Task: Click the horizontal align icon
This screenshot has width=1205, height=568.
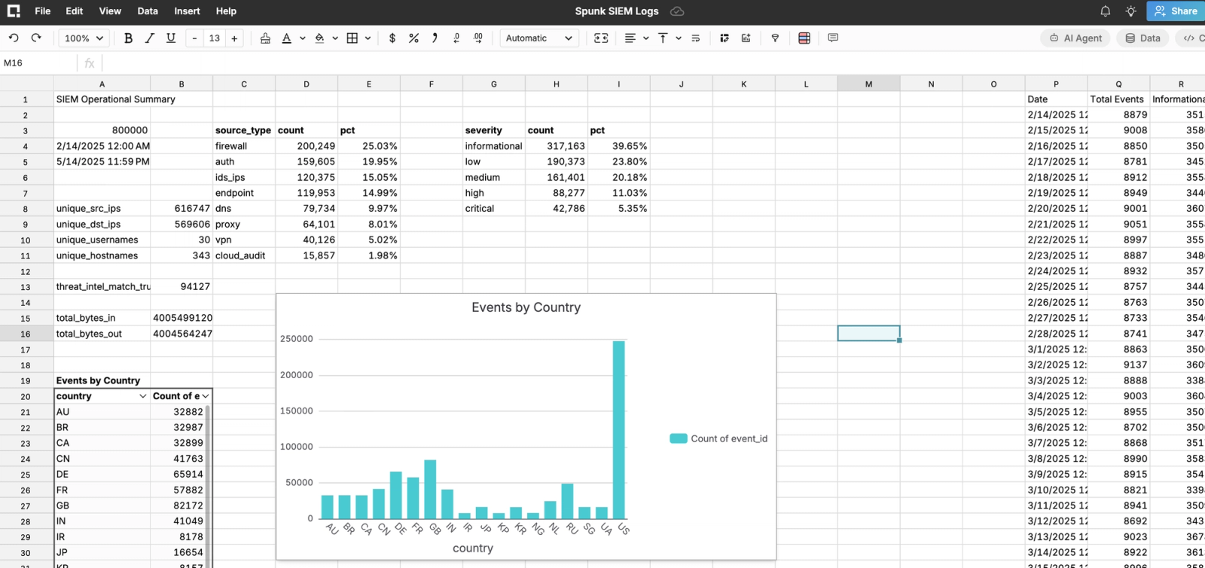Action: coord(630,38)
